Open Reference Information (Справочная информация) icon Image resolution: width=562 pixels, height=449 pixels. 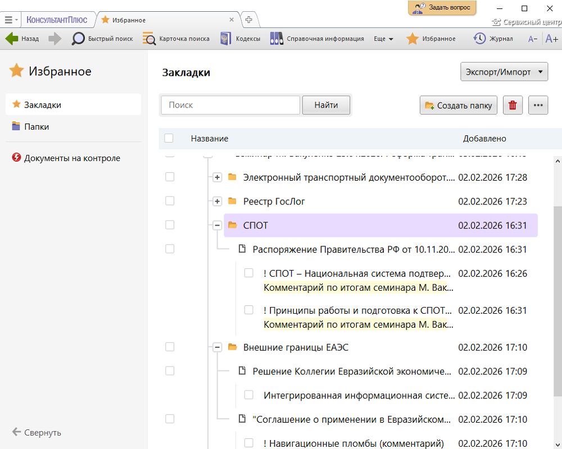pos(277,39)
